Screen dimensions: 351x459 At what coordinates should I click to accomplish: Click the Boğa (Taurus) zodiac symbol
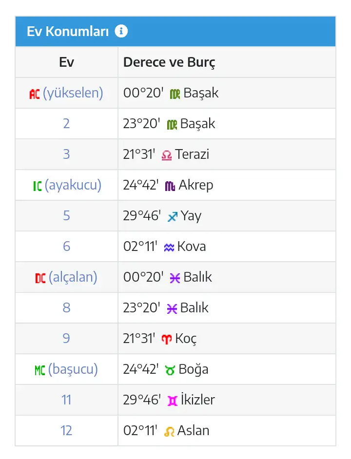170,370
